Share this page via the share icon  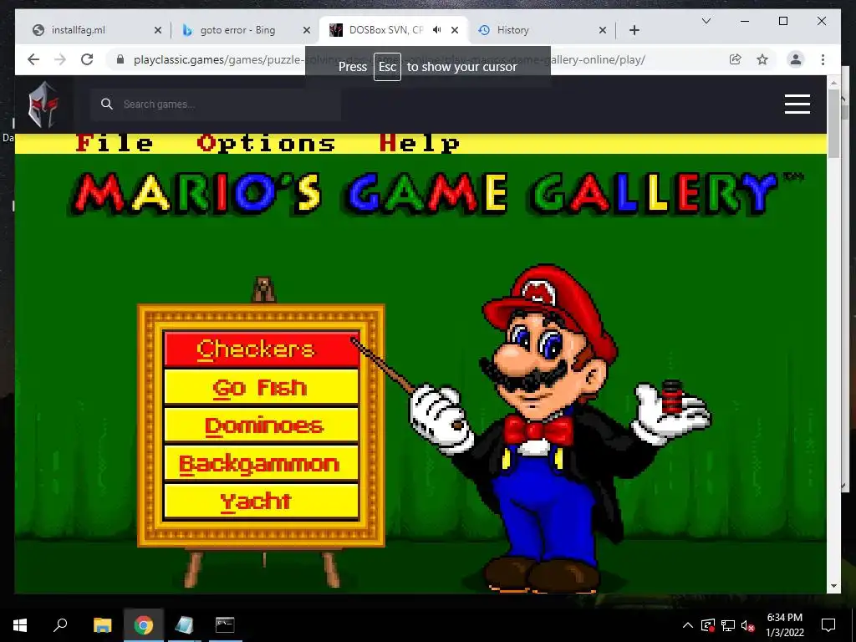736,59
